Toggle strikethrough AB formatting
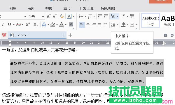 tap(19, 24)
